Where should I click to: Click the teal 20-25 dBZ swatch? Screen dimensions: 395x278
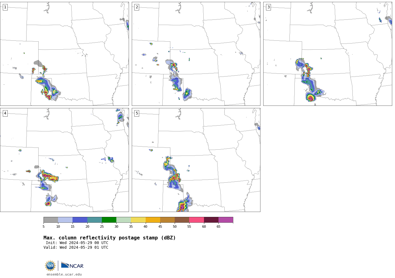(x=94, y=220)
